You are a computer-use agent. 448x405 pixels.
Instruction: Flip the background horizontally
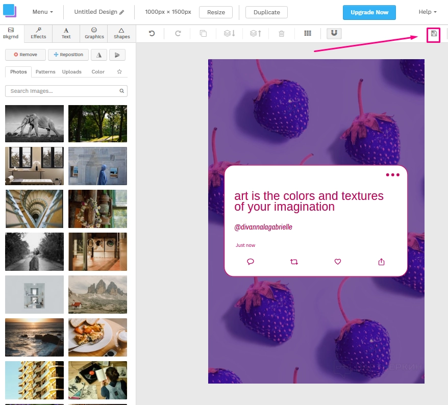pyautogui.click(x=99, y=55)
